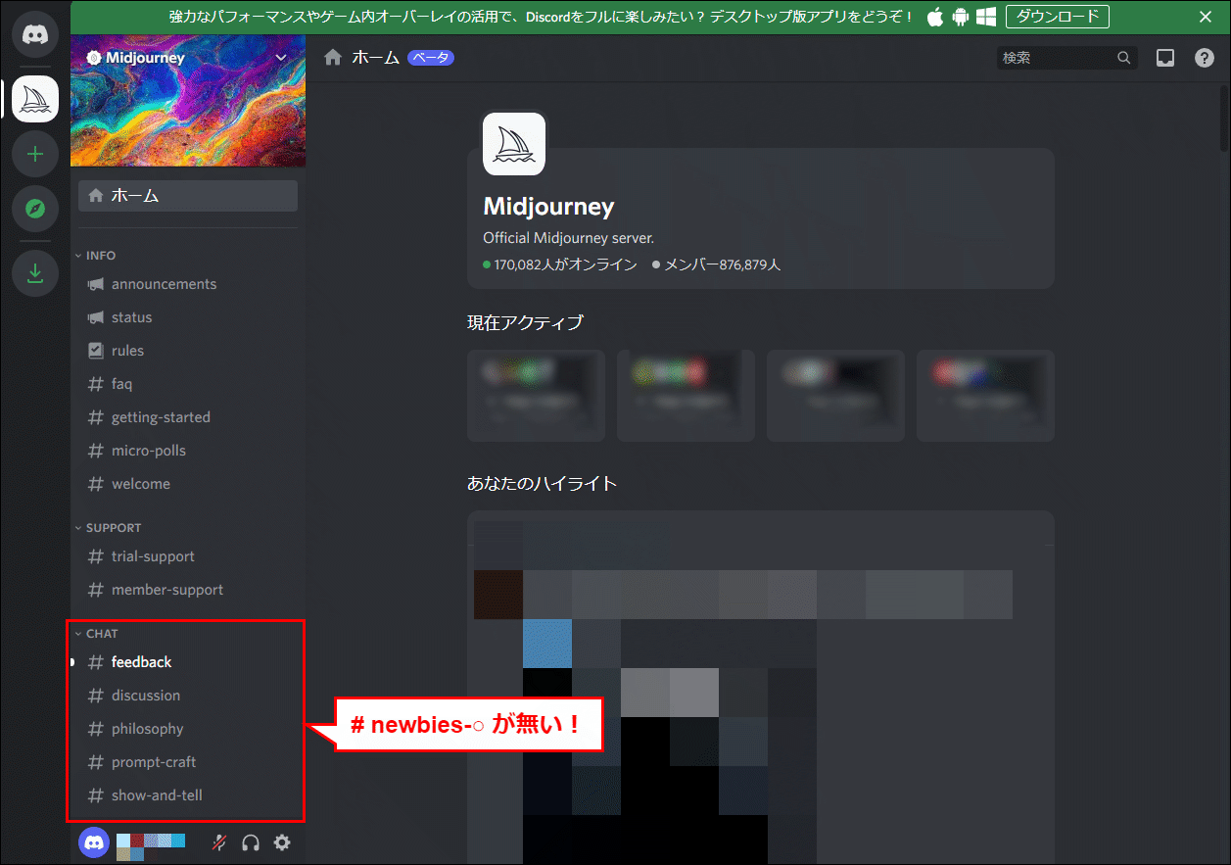This screenshot has height=865, width=1231.
Task: Click the user avatar in bottom panel
Action: click(94, 842)
